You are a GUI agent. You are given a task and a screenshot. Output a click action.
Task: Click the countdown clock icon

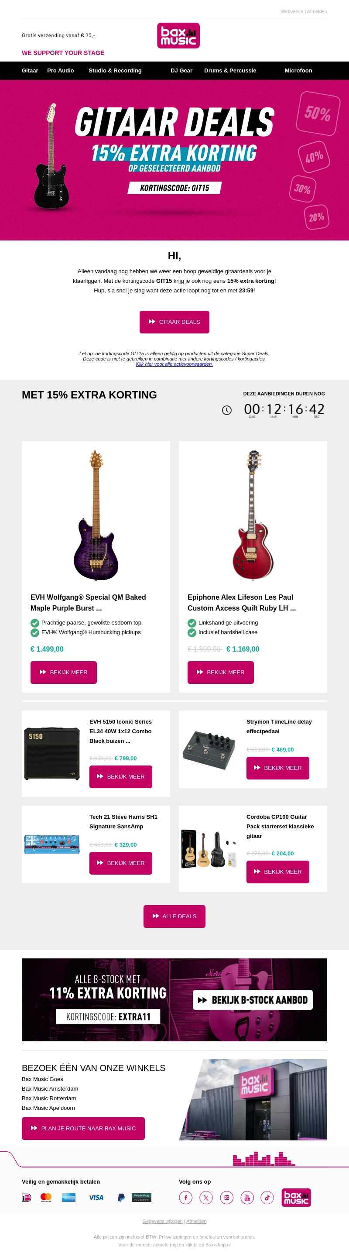pos(227,410)
